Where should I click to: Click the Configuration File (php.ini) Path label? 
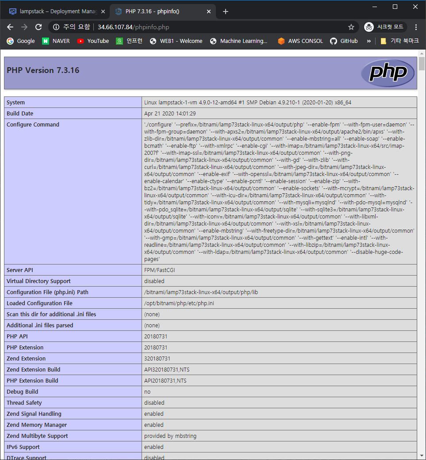pyautogui.click(x=47, y=292)
